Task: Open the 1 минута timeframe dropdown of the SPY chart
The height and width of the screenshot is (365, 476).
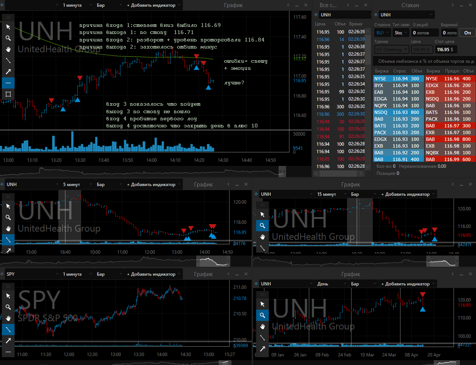Action: pyautogui.click(x=77, y=274)
